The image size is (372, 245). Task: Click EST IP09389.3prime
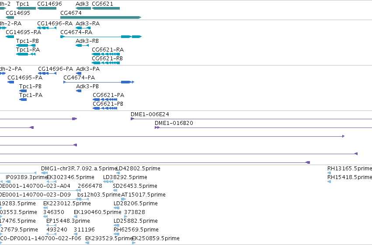[27, 177]
